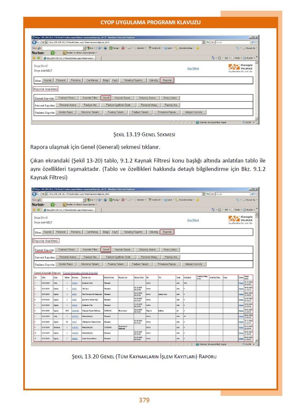The width and height of the screenshot is (291, 413).
Task: Click the Gelişmiş Arama button in the upper screenshot
Action: [x=147, y=98]
